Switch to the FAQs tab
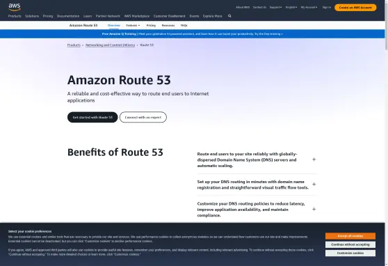Screen dimensions: 388x266 pos(184,26)
